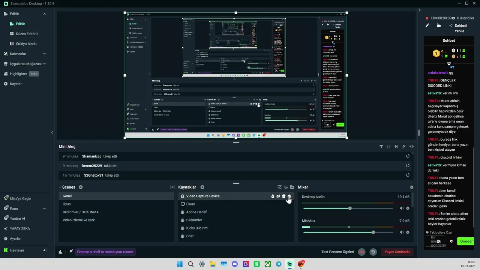This screenshot has height=270, width=480.
Task: Click Choose a shell to match your runner banner
Action: pyautogui.click(x=105, y=252)
